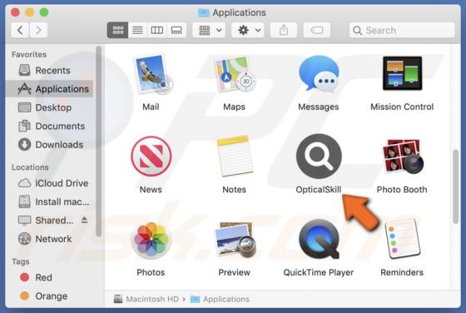This screenshot has height=313, width=466.
Task: Select the Mission Control app icon
Action: tap(402, 73)
